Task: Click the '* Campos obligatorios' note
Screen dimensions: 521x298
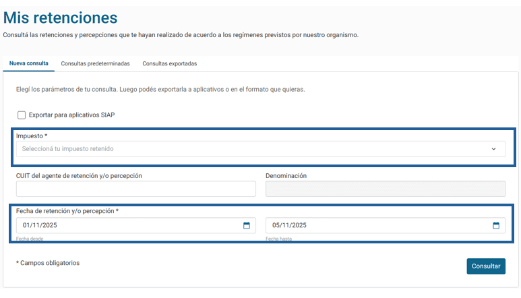Action: tap(47, 262)
